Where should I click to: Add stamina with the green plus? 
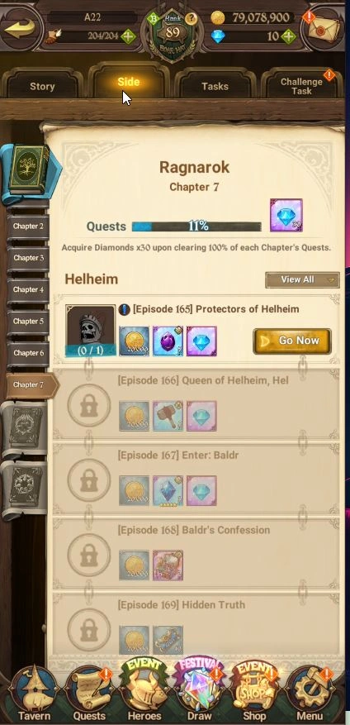(x=129, y=36)
